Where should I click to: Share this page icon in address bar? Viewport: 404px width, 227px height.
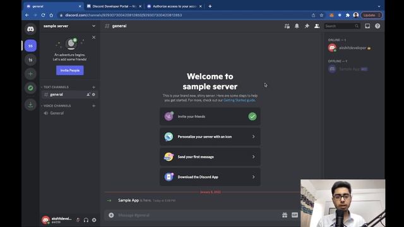313,15
